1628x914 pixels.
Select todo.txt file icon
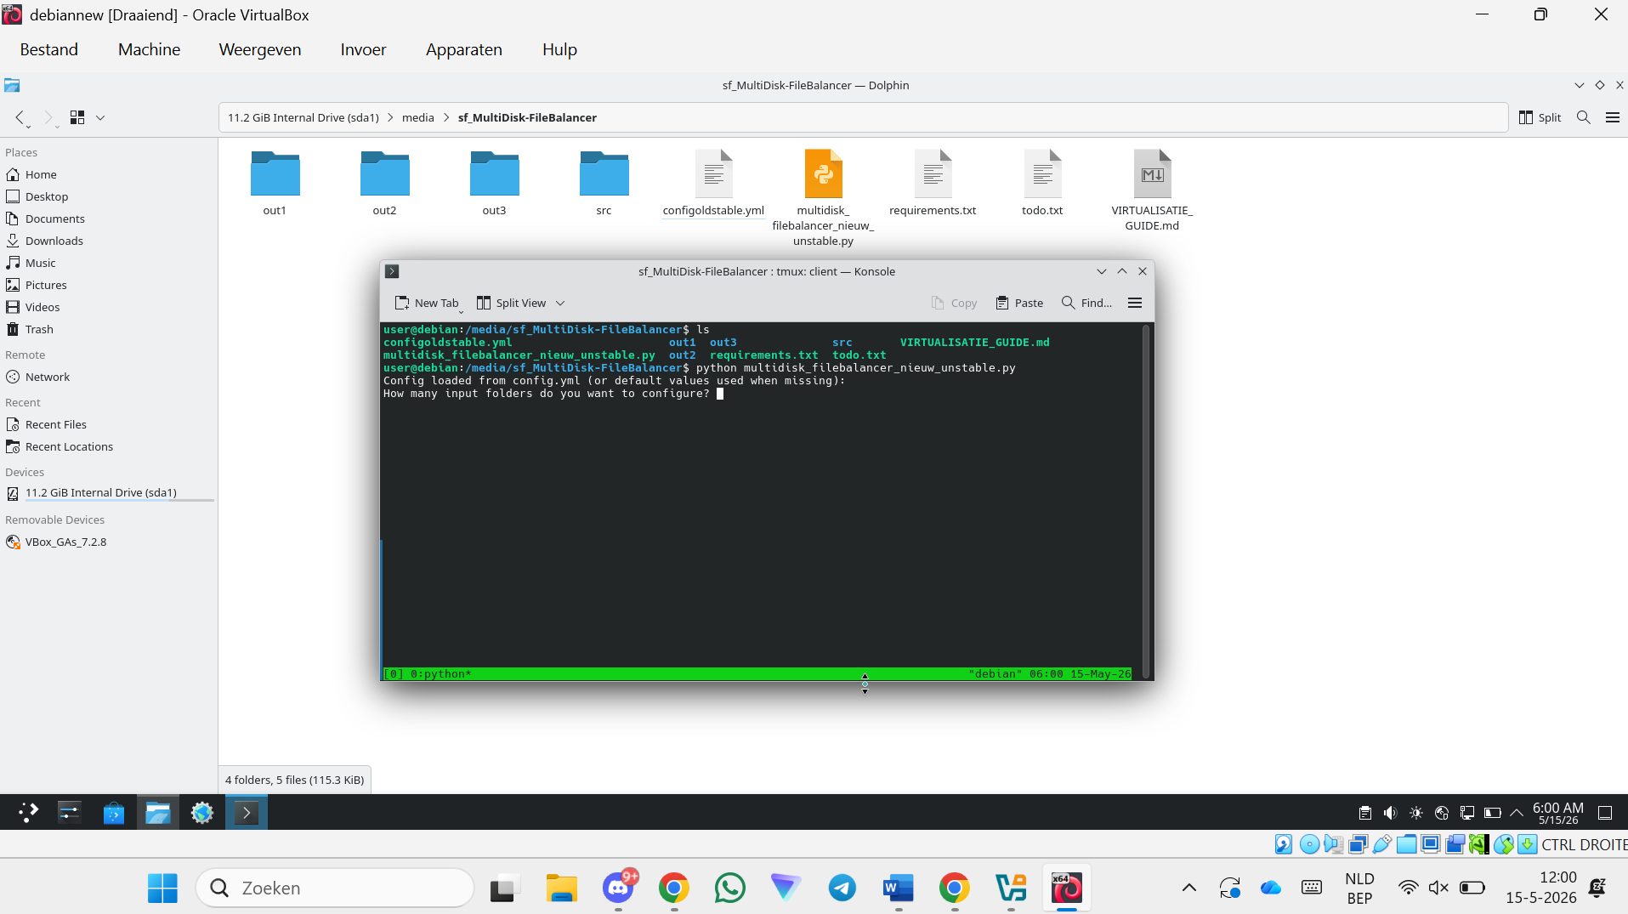pos(1042,174)
